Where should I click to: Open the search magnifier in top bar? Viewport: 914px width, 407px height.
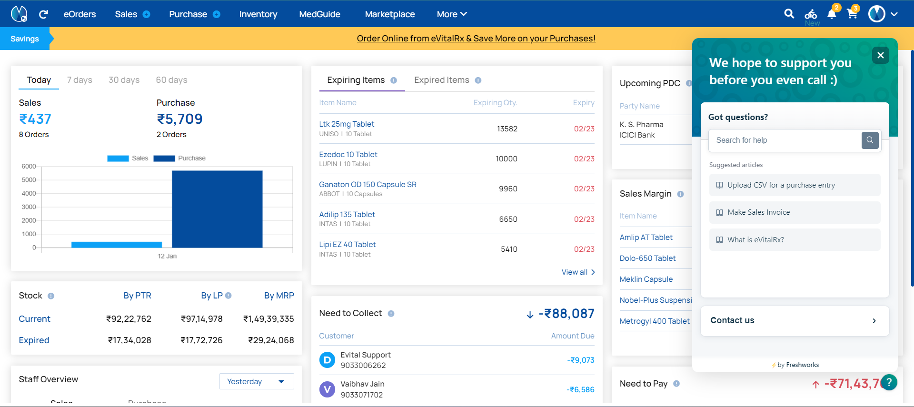789,14
